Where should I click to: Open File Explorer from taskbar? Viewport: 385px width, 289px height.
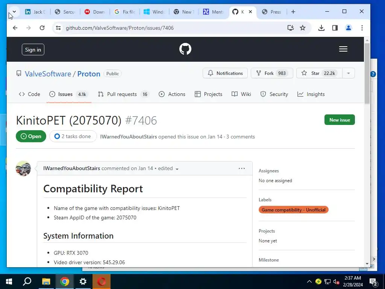(46, 281)
